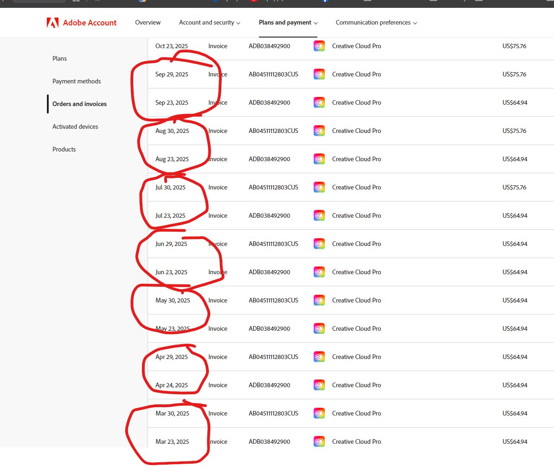The image size is (554, 466).
Task: Expand Plans and payment chevron
Action: pos(316,23)
